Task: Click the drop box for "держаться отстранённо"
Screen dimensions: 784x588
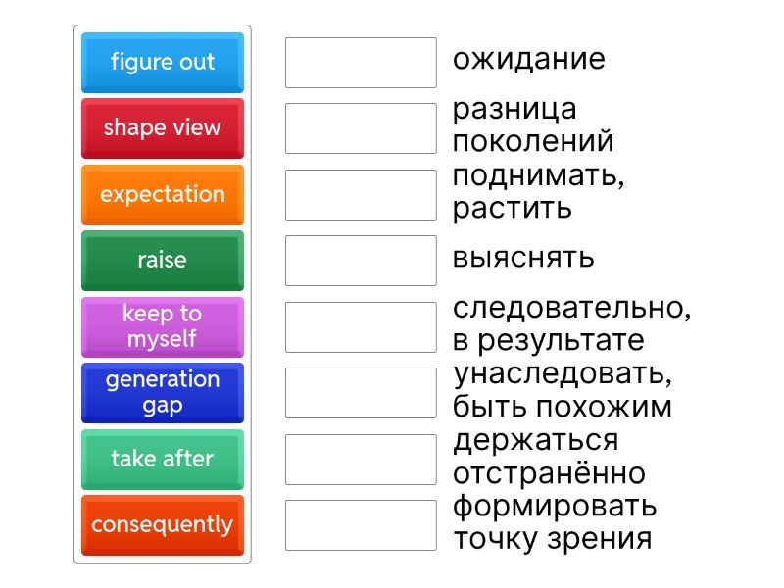Action: (x=361, y=459)
